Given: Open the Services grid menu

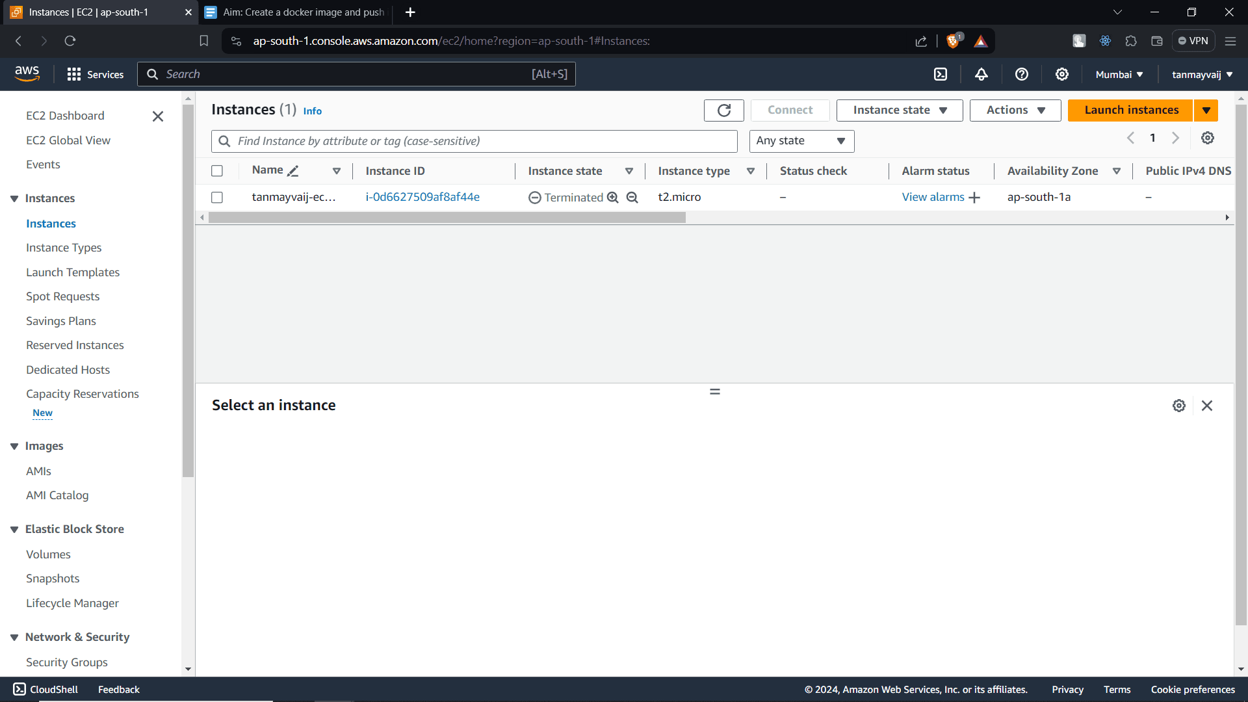Looking at the screenshot, I should tap(95, 74).
